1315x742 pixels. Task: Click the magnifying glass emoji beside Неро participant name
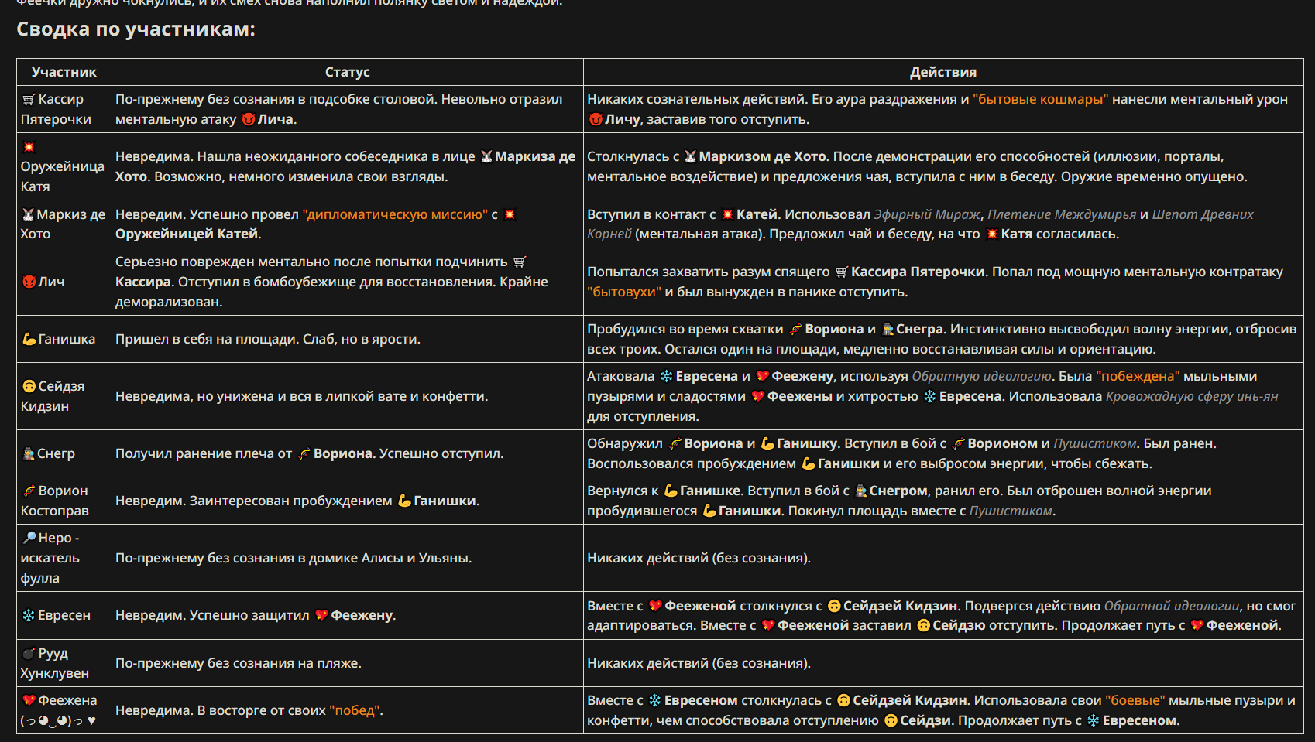pyautogui.click(x=29, y=538)
